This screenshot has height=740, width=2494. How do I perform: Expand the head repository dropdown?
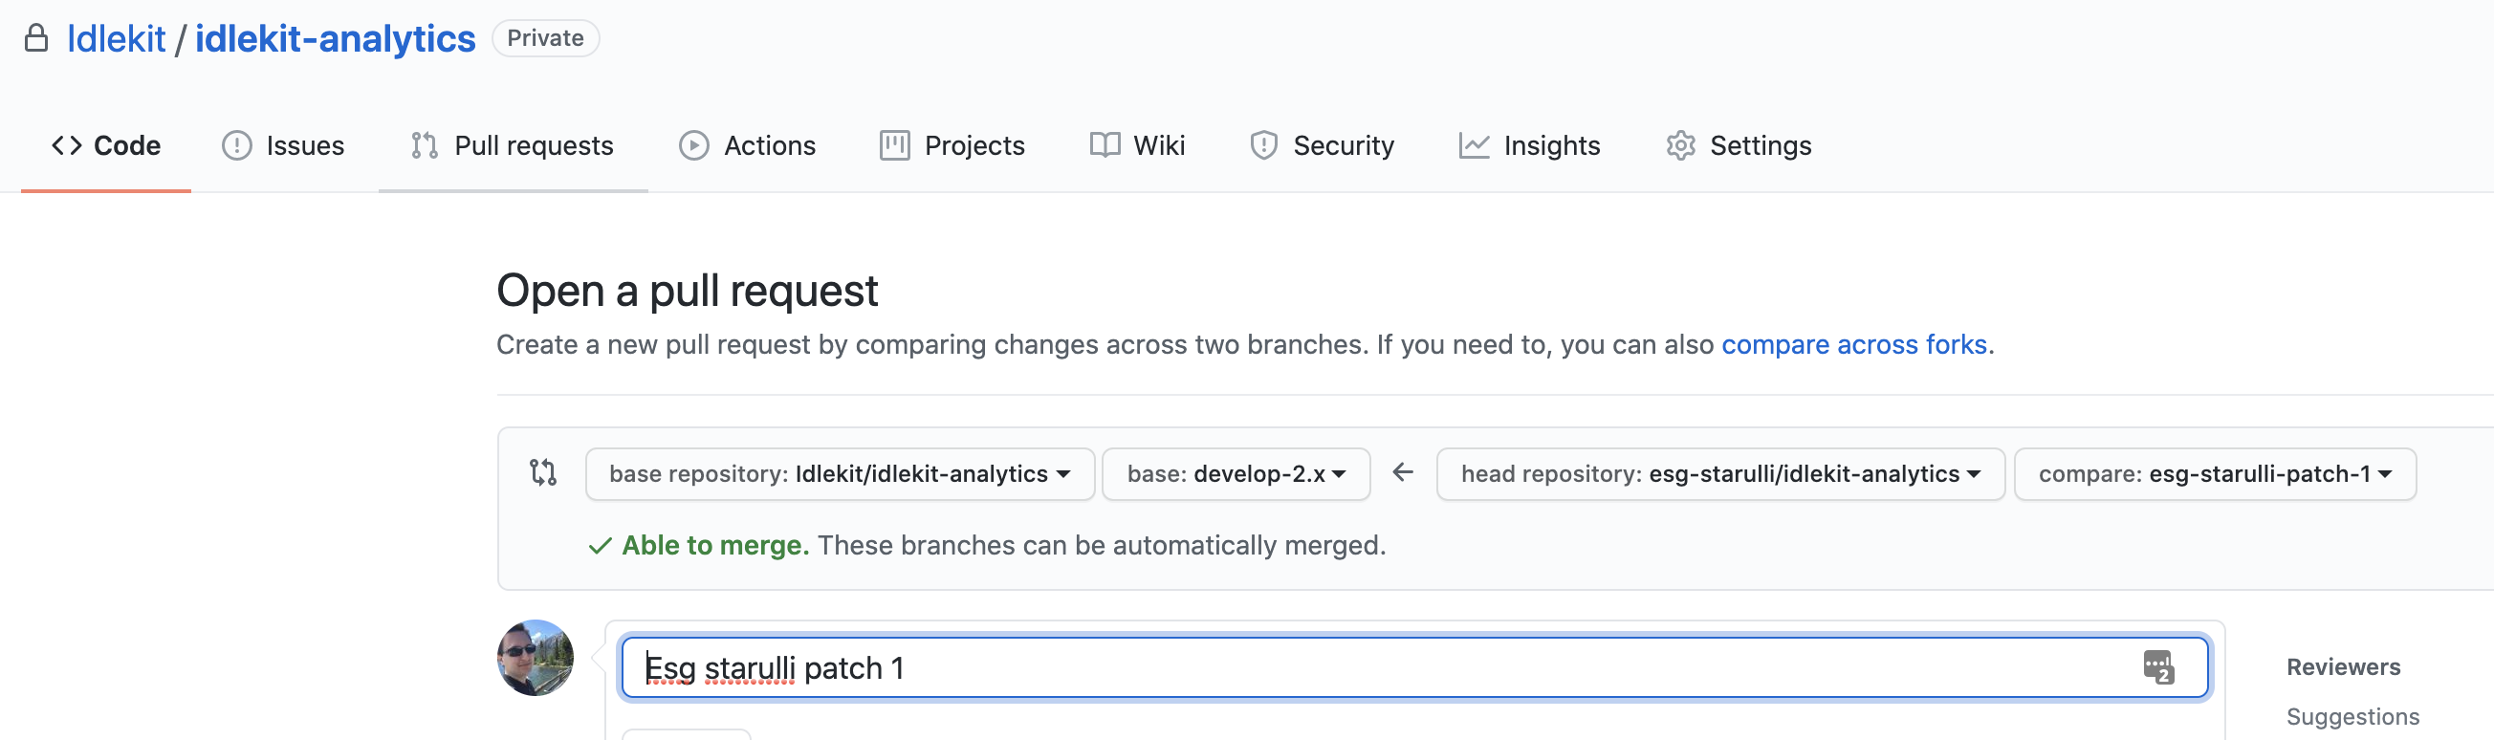click(x=1720, y=474)
